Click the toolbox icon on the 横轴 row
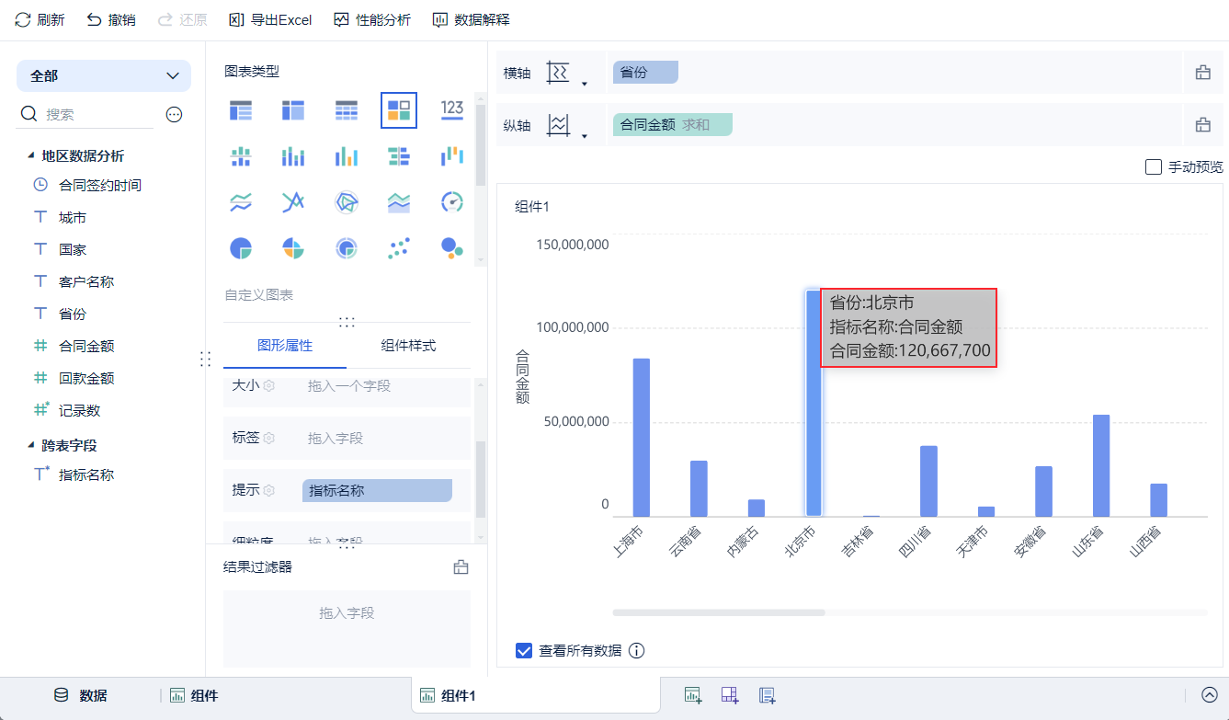The image size is (1229, 720). click(1202, 73)
